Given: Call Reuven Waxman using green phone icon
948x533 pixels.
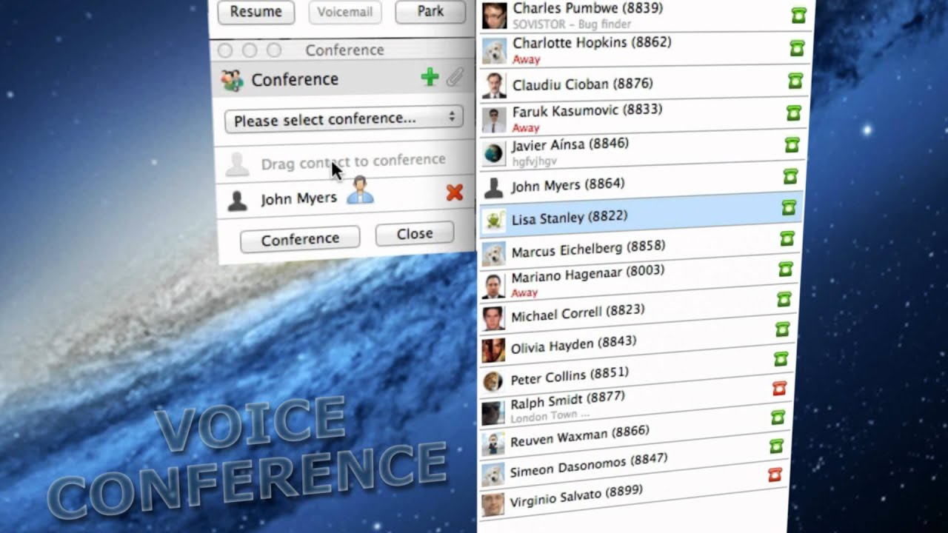Looking at the screenshot, I should tap(778, 417).
